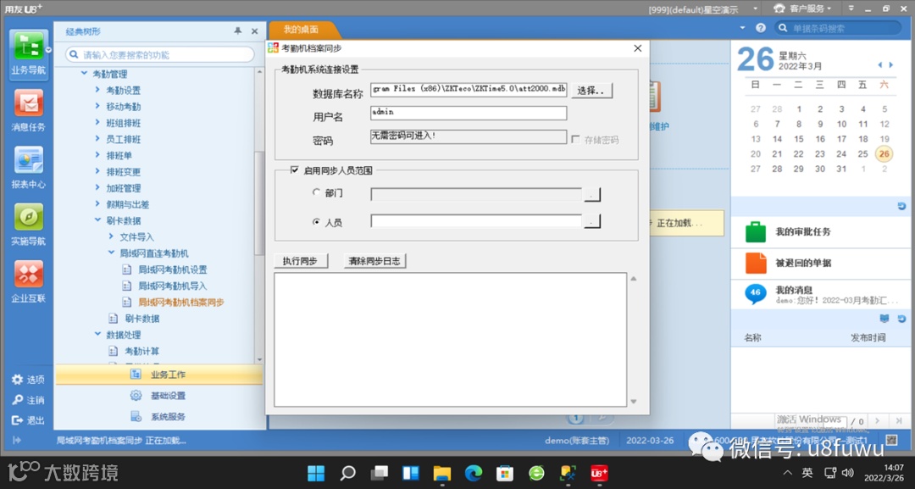This screenshot has height=489, width=915.
Task: Click 清除同步日志 button
Action: pos(374,261)
